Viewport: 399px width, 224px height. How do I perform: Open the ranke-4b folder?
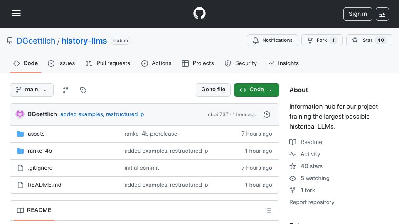[40, 151]
